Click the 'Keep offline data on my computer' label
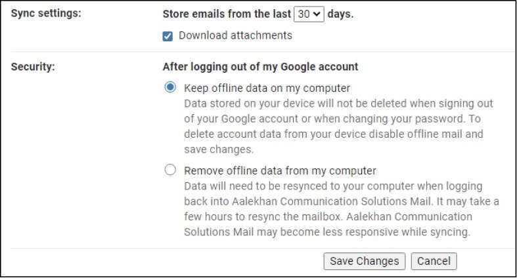Screen dimensions: 517x278 tap(267, 88)
